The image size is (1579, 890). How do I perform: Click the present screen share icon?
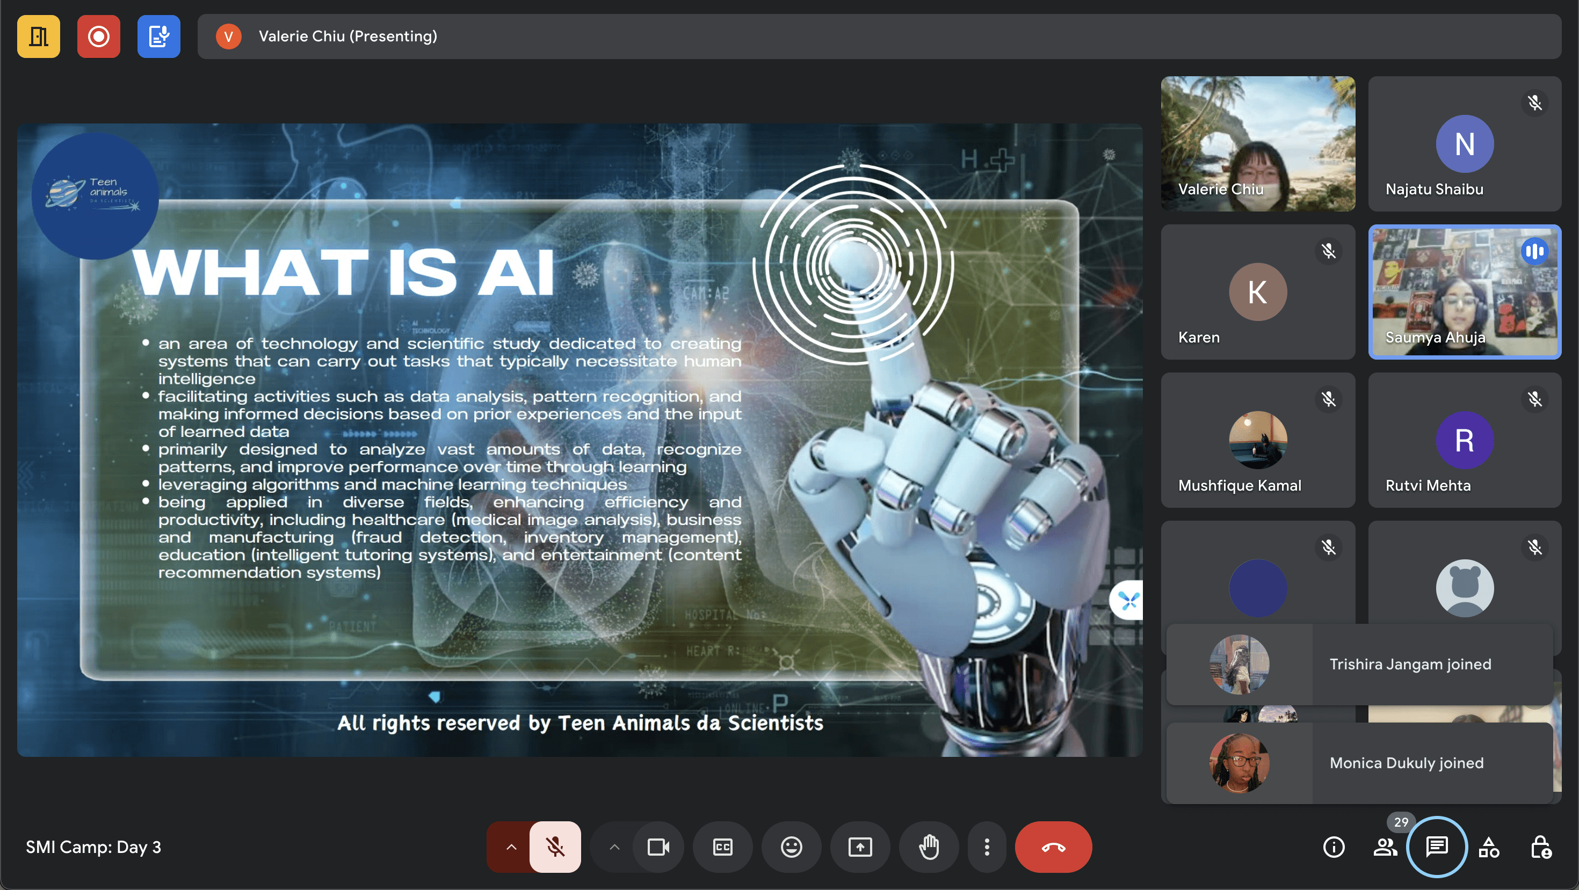[x=860, y=847]
